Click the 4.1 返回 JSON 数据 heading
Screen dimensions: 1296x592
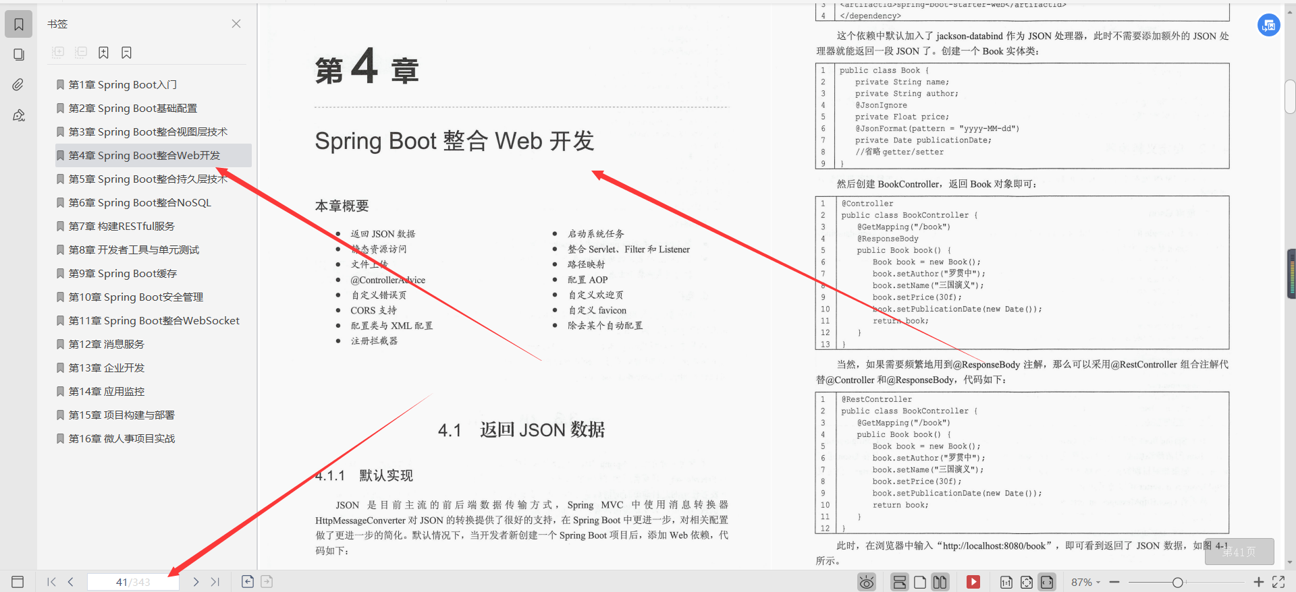click(521, 430)
